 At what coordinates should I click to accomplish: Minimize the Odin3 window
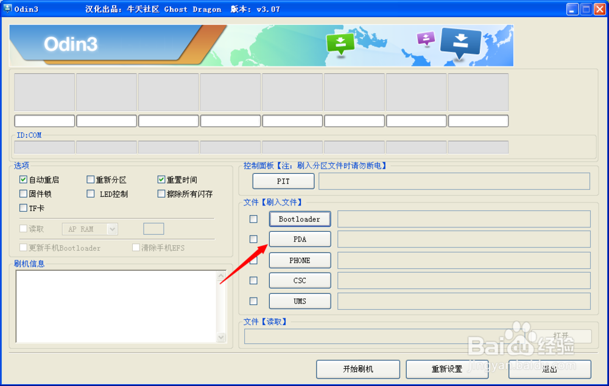tap(572, 9)
